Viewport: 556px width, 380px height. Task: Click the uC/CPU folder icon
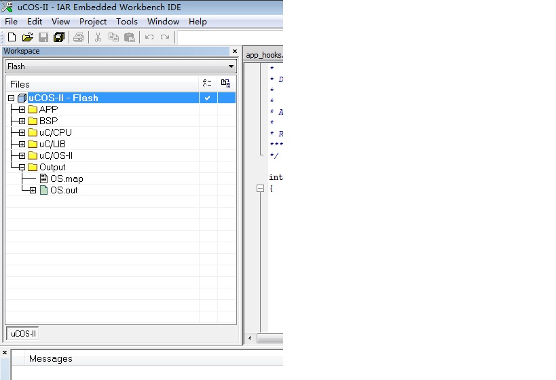[x=33, y=132]
